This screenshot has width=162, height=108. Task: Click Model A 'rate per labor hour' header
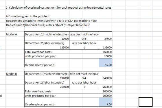click(x=84, y=43)
